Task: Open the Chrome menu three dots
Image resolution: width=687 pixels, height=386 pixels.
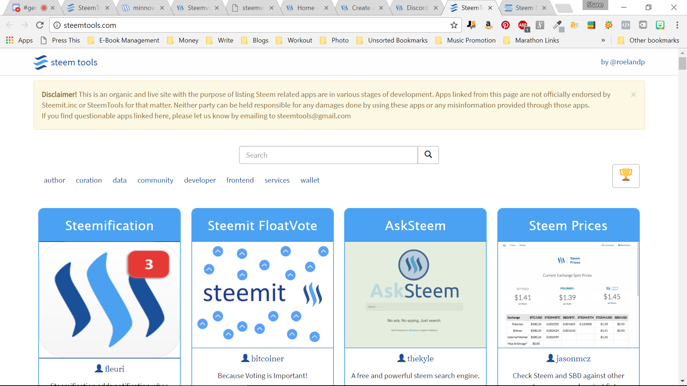Action: click(677, 25)
